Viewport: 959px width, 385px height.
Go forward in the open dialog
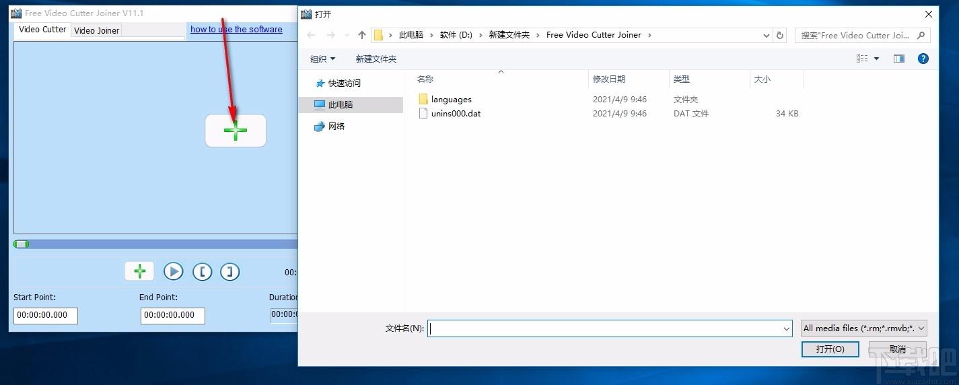(330, 35)
